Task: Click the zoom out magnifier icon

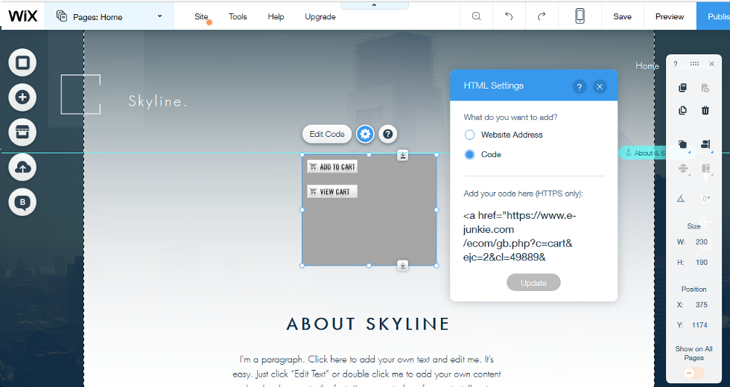Action: point(477,16)
